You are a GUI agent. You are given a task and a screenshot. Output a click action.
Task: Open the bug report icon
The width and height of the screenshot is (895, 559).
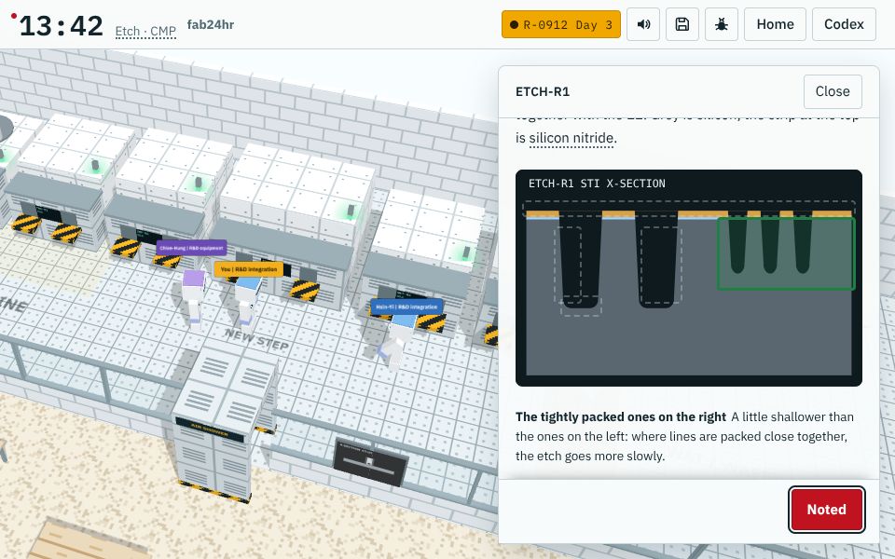click(x=722, y=24)
